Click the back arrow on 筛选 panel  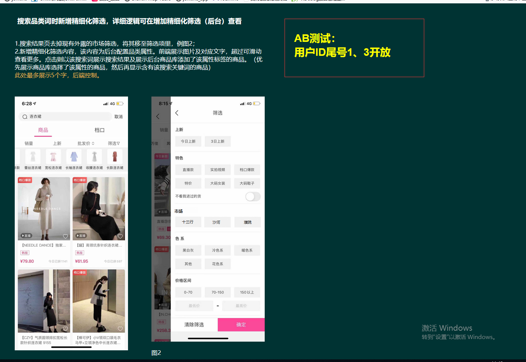177,113
